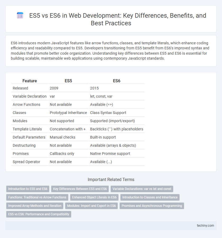The height and width of the screenshot is (238, 222).
Task: Click the 'Native Promise support' cell
Action: [x=117, y=154]
